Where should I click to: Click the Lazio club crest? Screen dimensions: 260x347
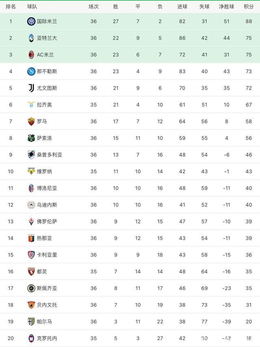click(x=31, y=105)
